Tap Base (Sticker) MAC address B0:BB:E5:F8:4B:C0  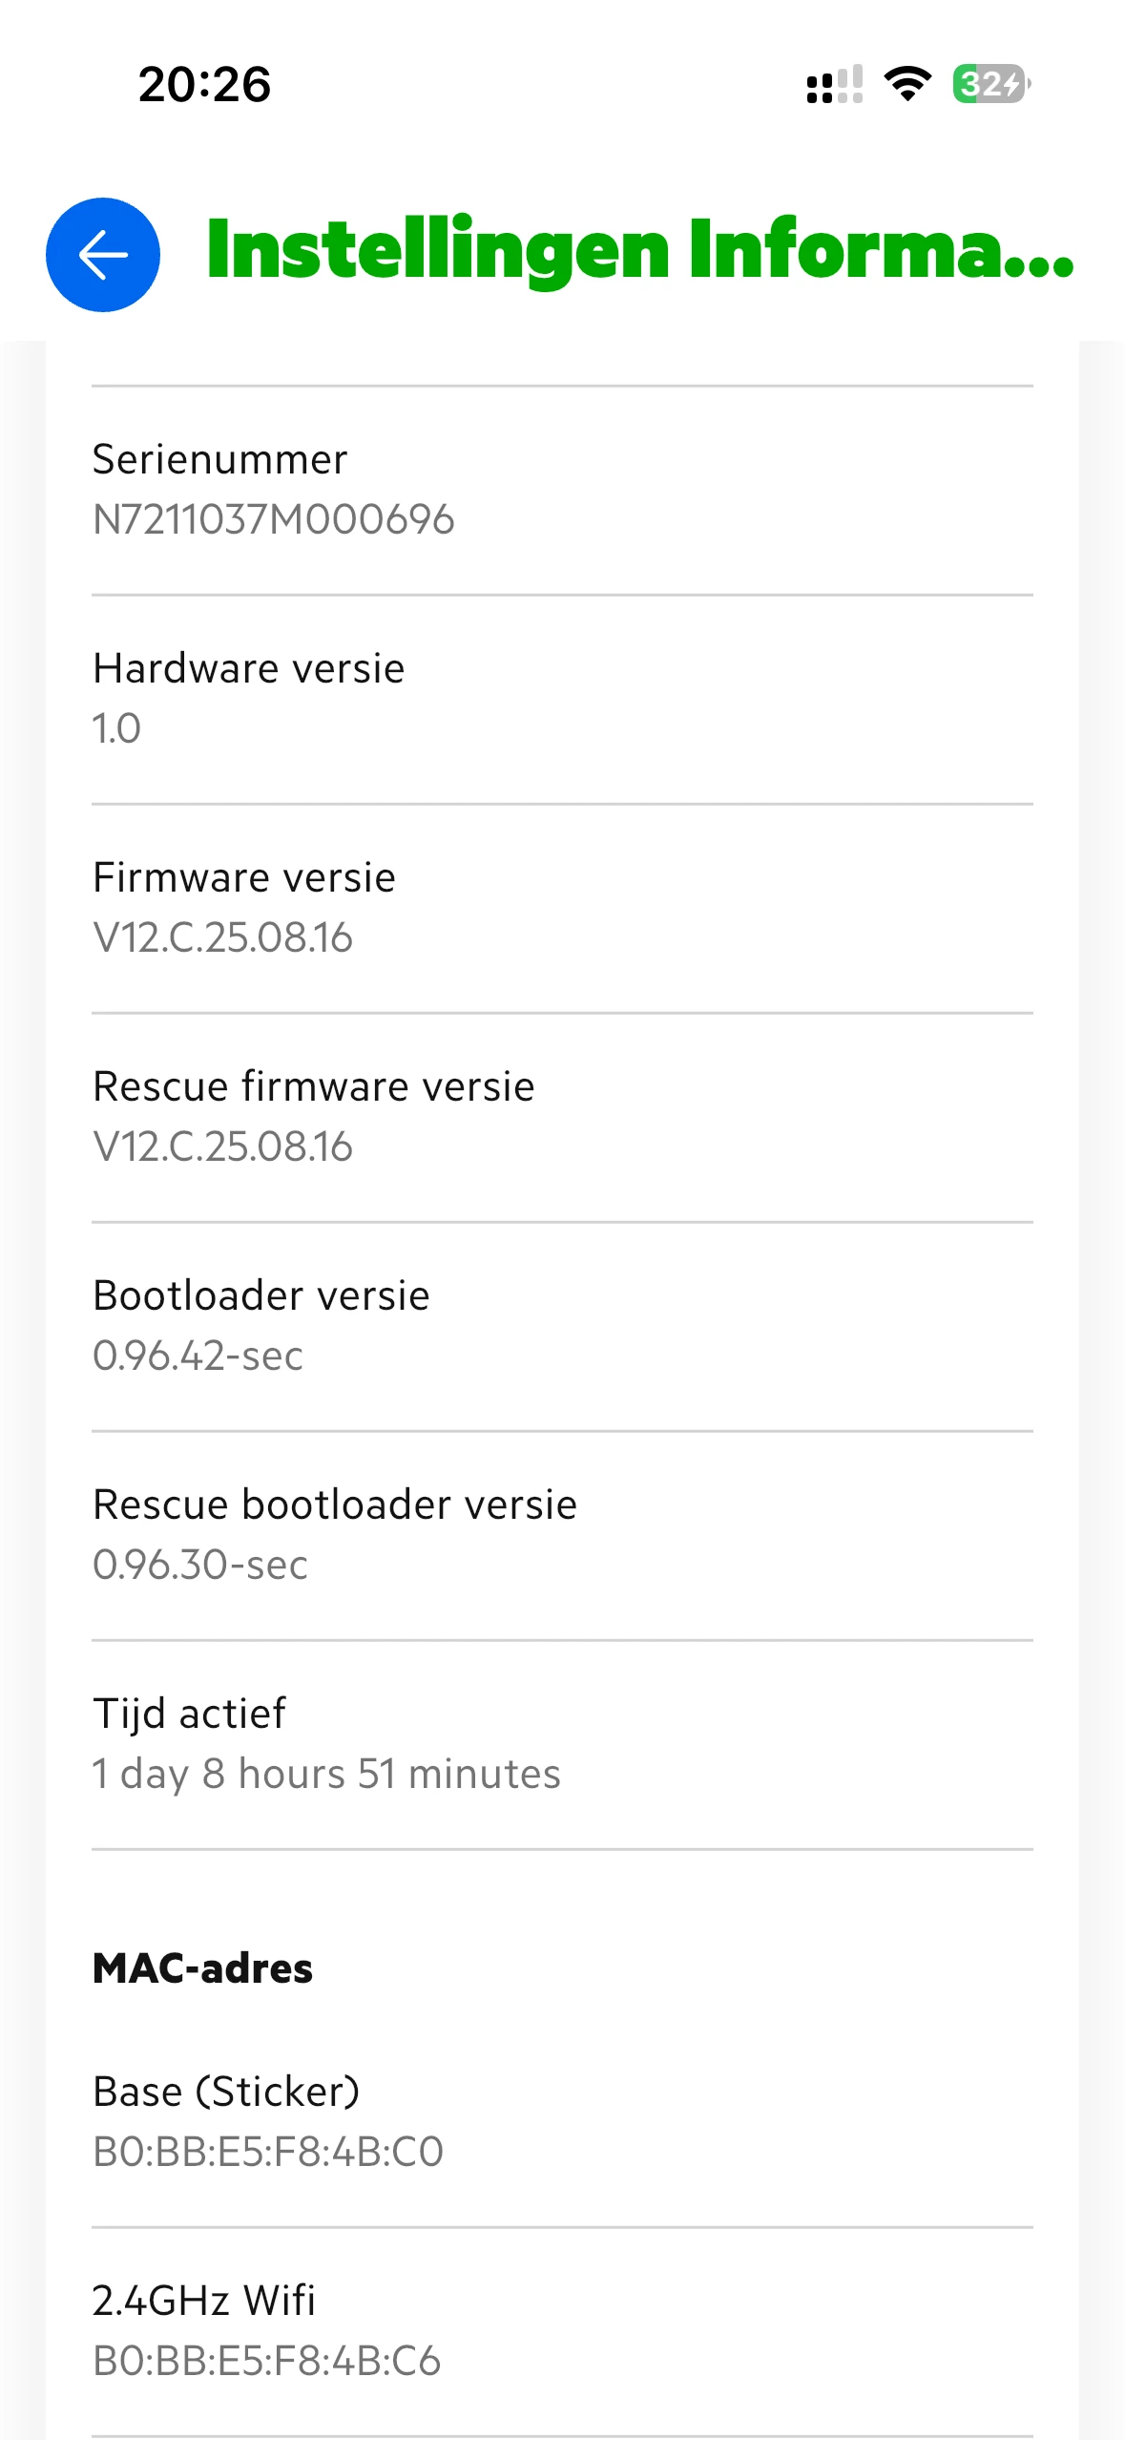coord(268,2152)
